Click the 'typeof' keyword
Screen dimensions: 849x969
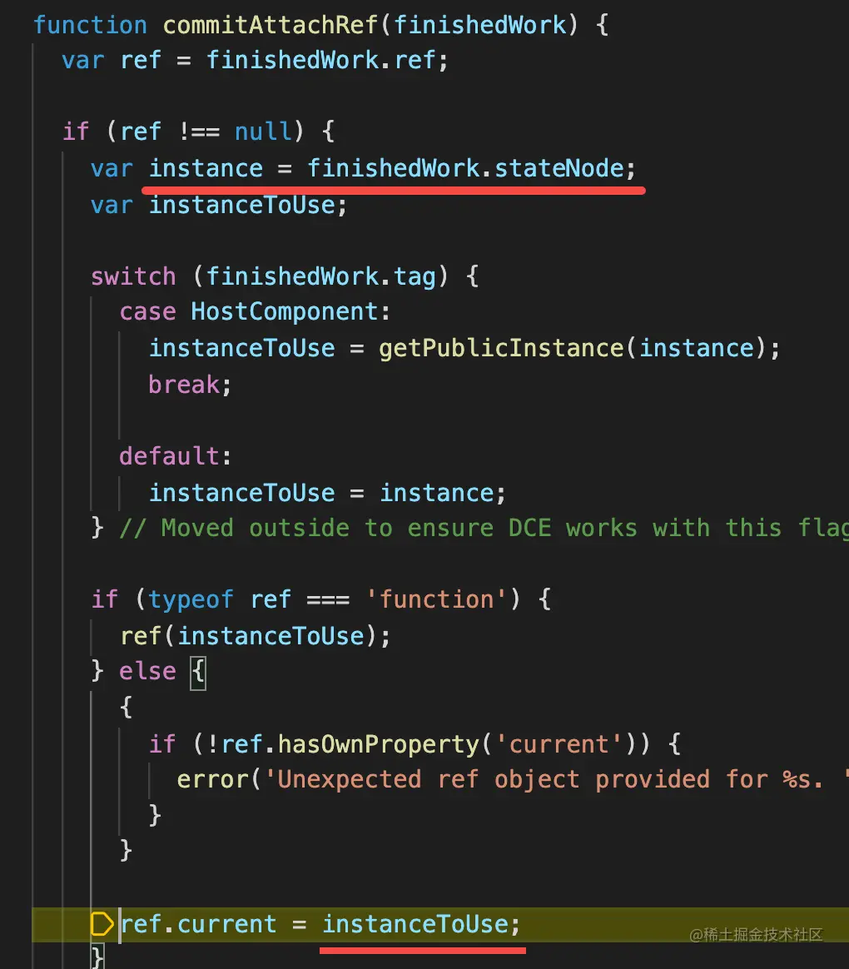pos(191,600)
